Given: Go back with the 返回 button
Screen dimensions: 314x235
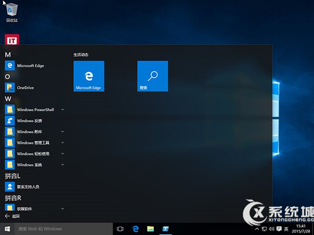Looking at the screenshot, I should (12, 216).
